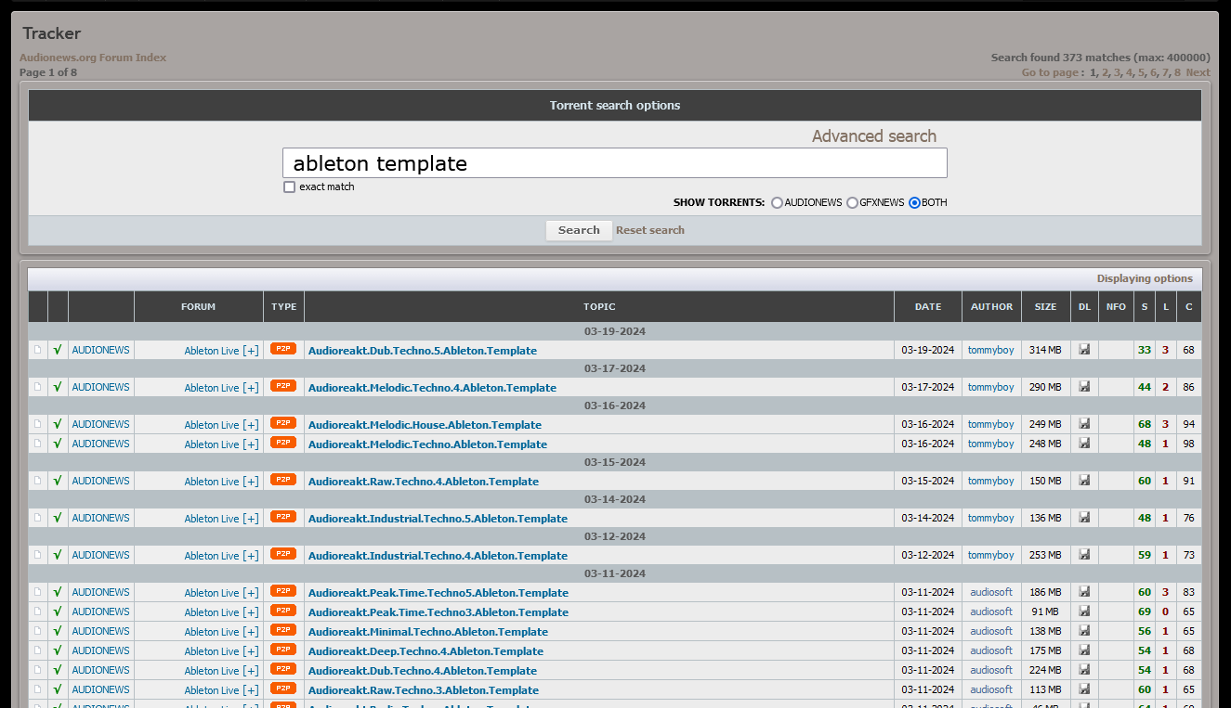Click the P2P type badge for Audioreakt.Raw.Techno.4.Ableton.Template
This screenshot has width=1231, height=708.
(x=283, y=480)
